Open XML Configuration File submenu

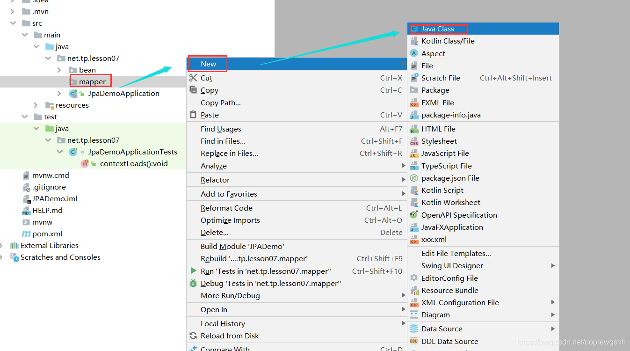[x=483, y=302]
